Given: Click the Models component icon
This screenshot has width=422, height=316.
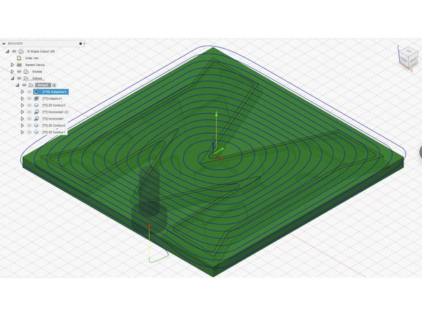Looking at the screenshot, I should 26,72.
